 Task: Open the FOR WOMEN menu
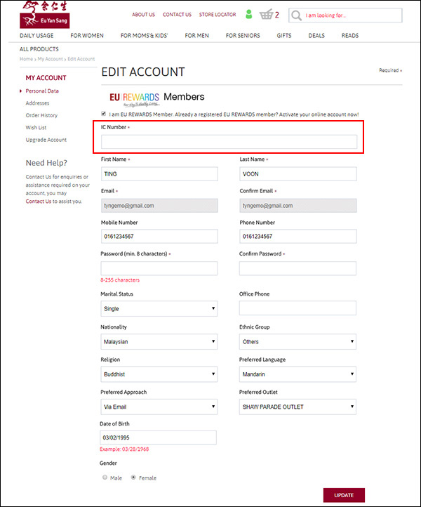(x=87, y=36)
